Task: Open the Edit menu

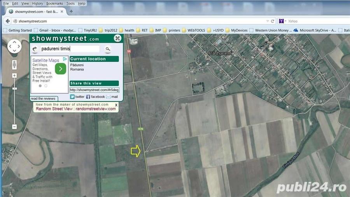Action: (x=15, y=4)
